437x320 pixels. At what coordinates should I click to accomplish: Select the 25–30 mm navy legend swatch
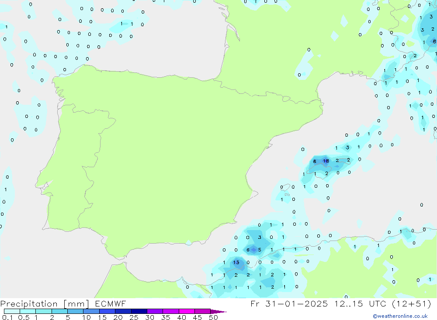pos(139,311)
